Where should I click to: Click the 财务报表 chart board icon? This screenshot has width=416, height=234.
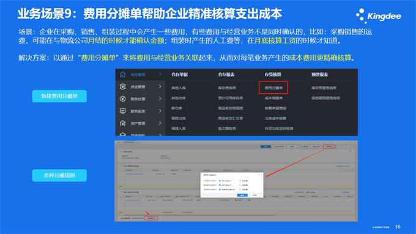click(122, 111)
